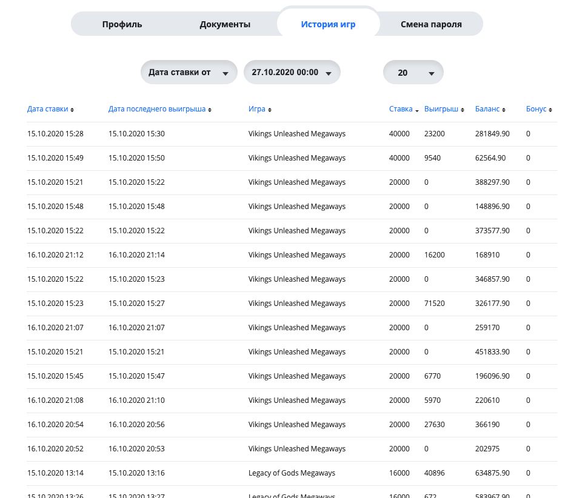Viewport: 568px width, 498px height.
Task: Click the balance value 259170
Action: 487,328
